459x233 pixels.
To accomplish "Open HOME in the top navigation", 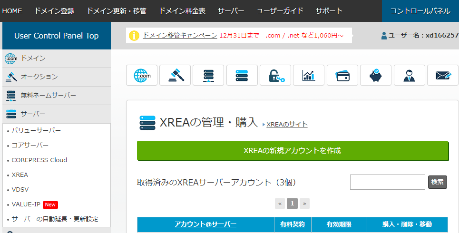I will coord(12,11).
